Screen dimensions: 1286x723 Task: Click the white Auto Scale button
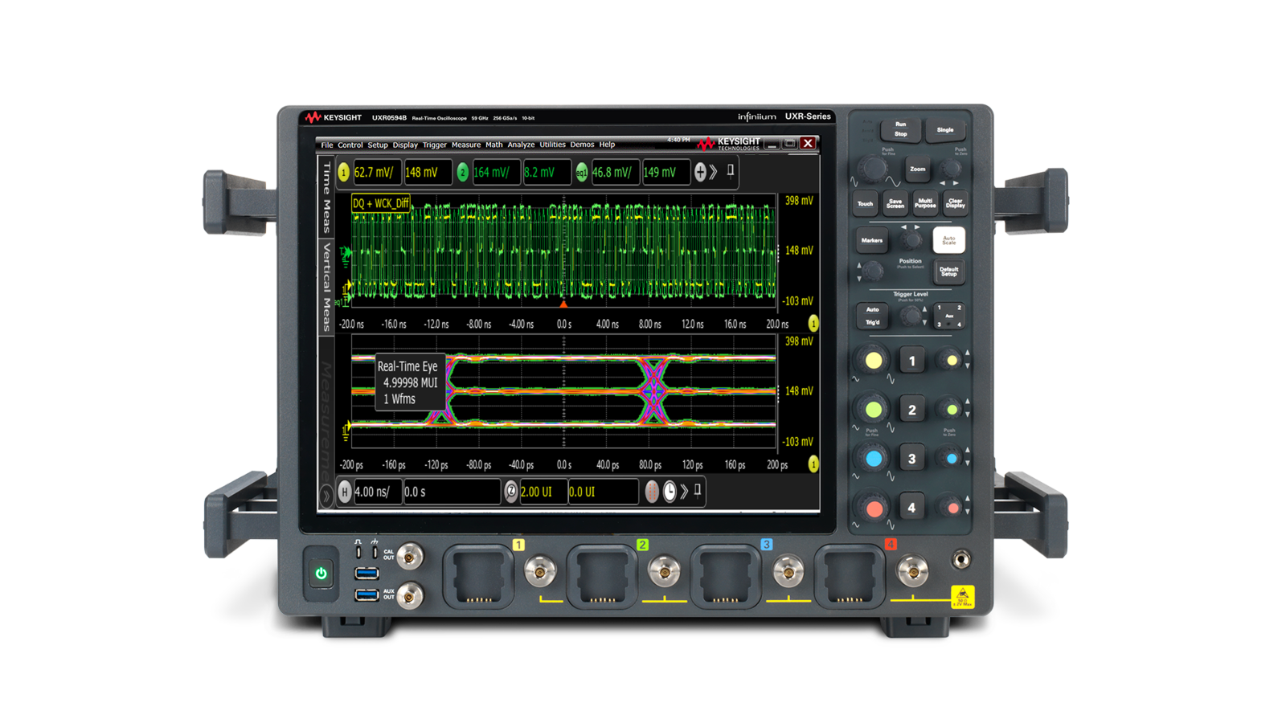pyautogui.click(x=948, y=240)
